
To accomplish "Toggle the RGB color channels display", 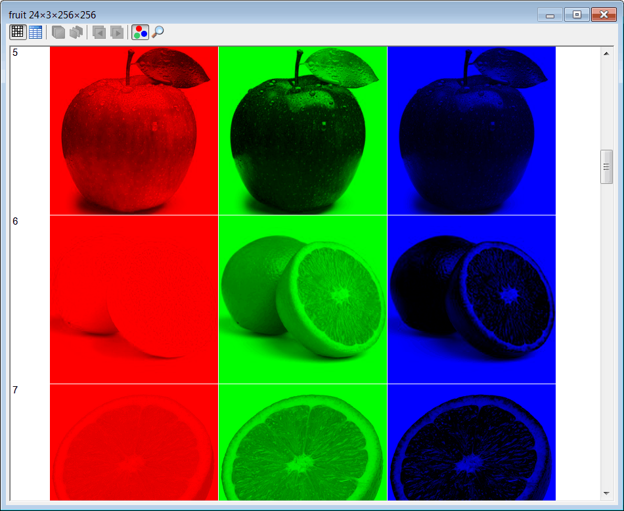I will [140, 32].
